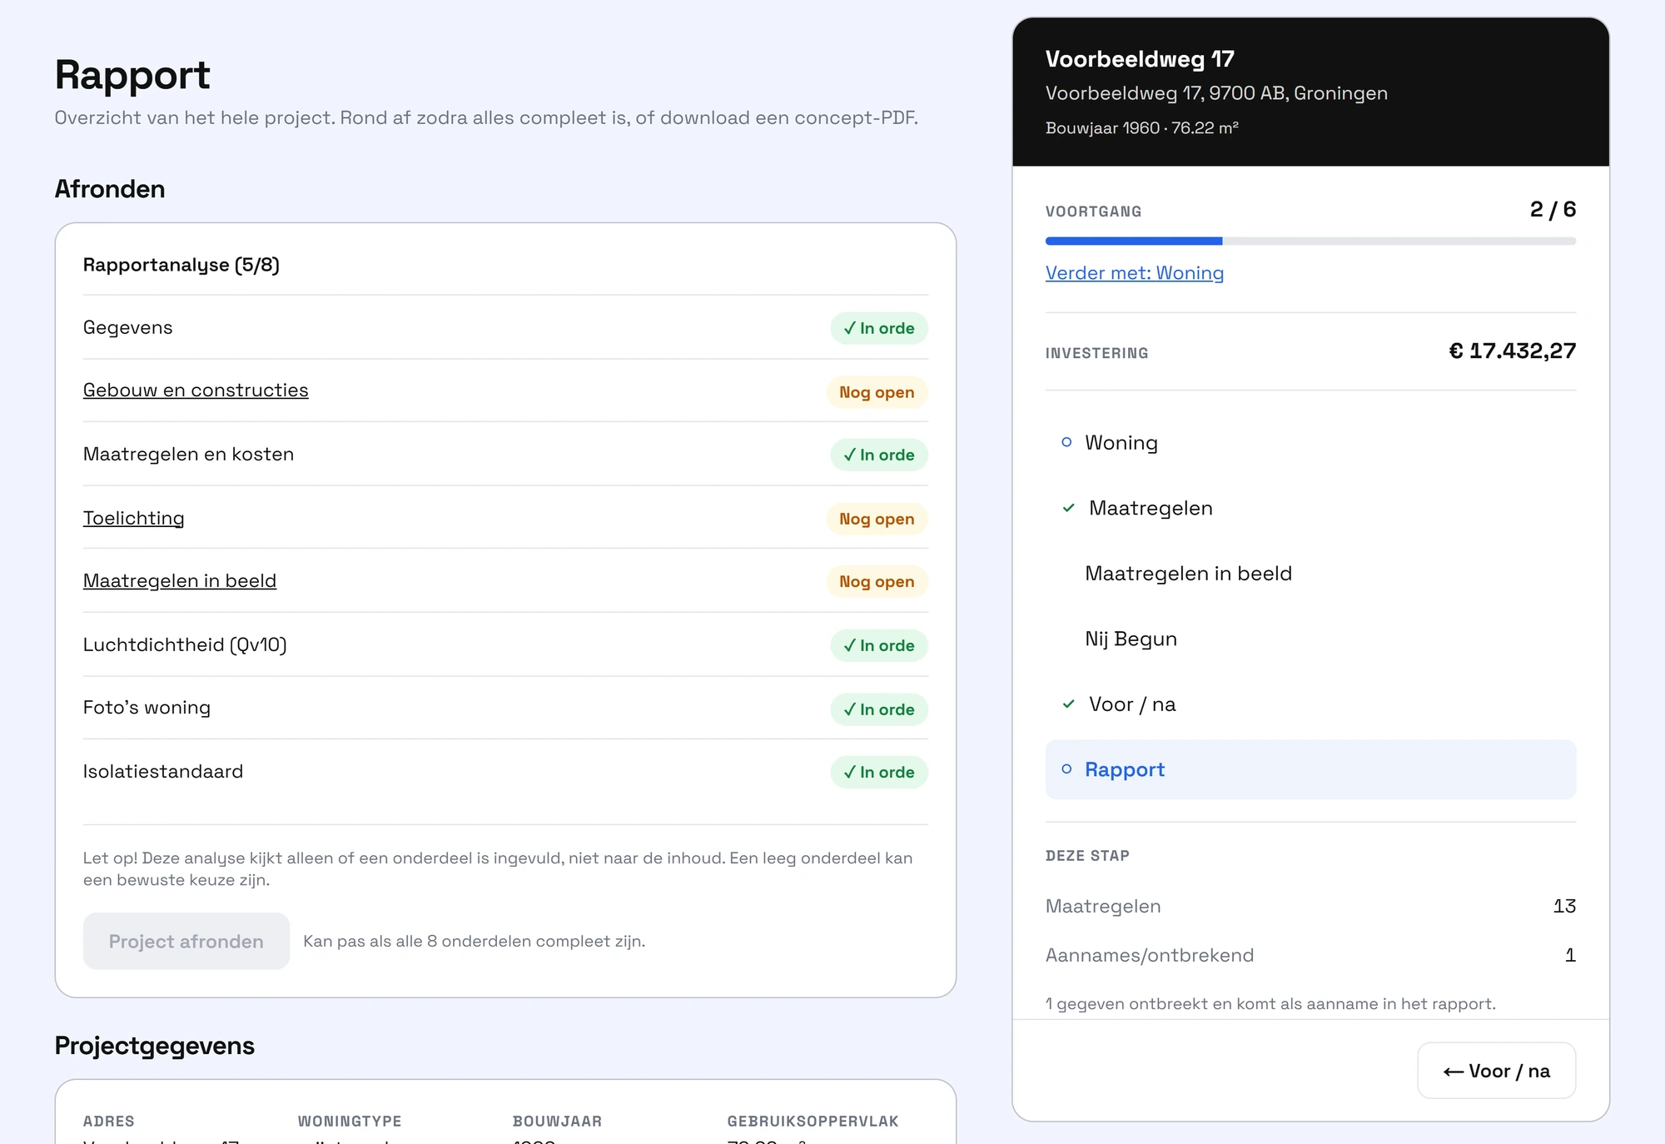Click 'Bouwjaar 1960 · 76.22 m²' text
Viewport: 1665px width, 1144px height.
1141,127
